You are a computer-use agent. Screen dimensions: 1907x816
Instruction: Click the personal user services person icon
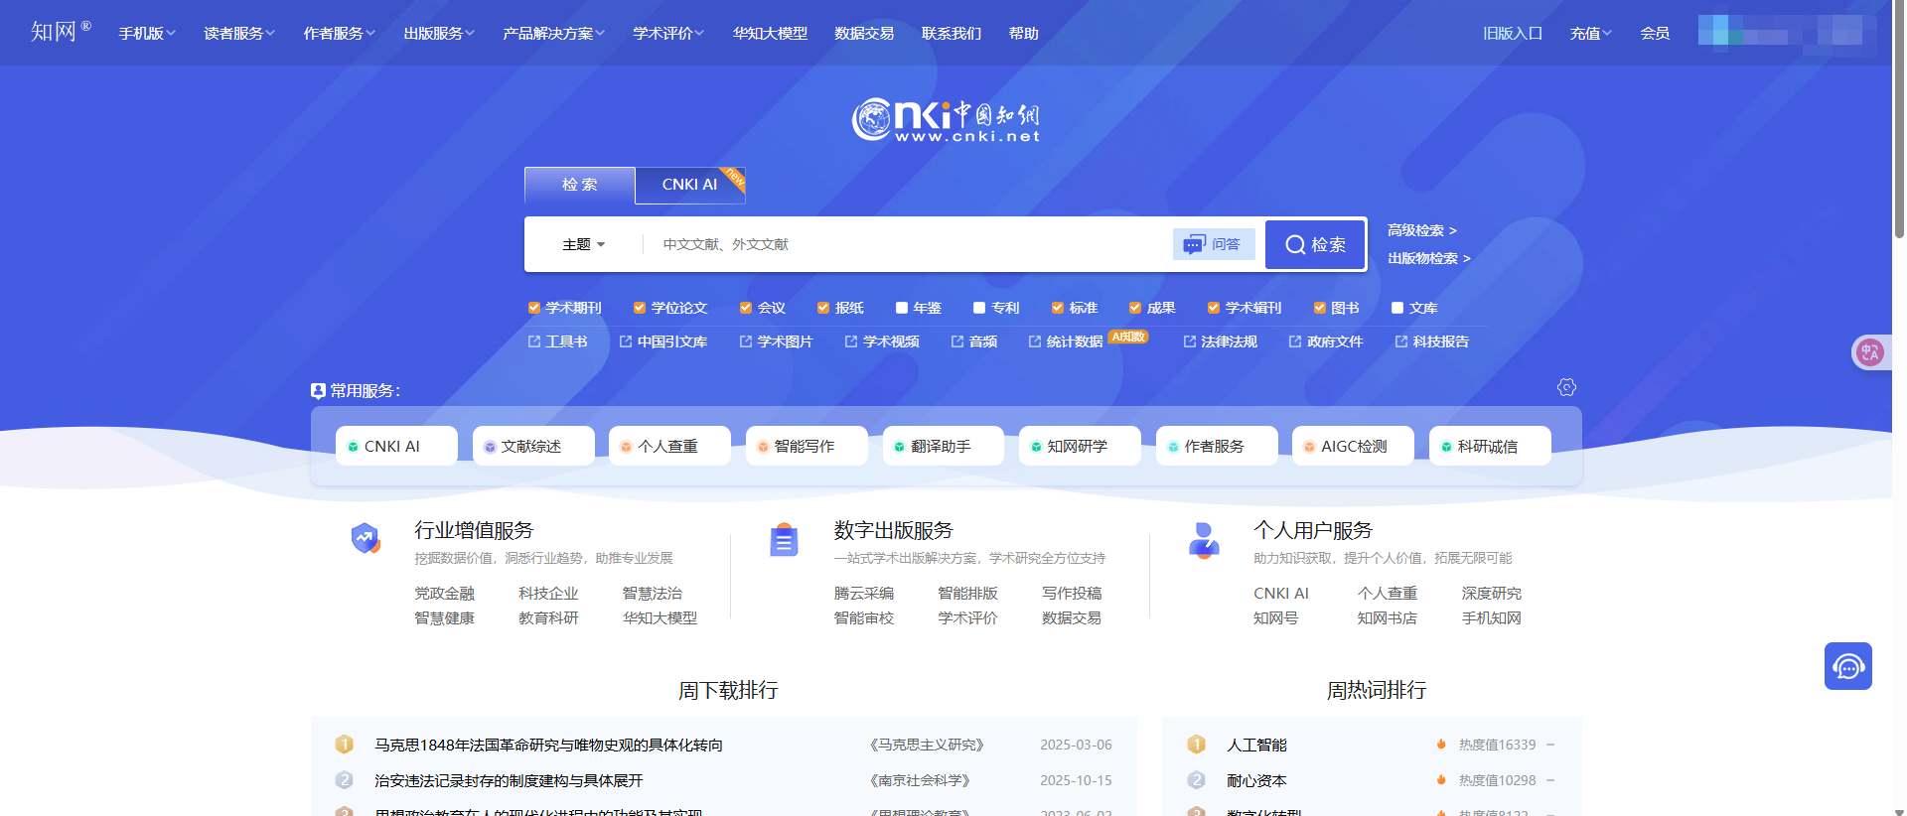pyautogui.click(x=1204, y=540)
